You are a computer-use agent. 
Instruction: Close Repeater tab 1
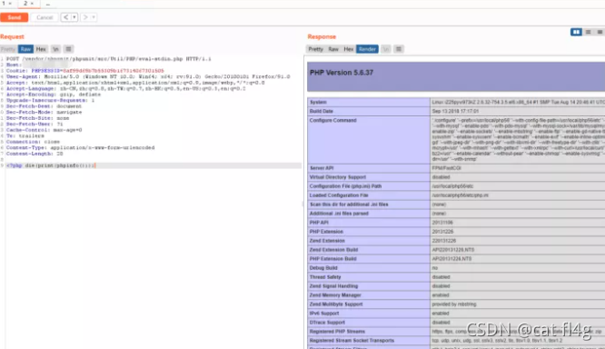coord(10,4)
